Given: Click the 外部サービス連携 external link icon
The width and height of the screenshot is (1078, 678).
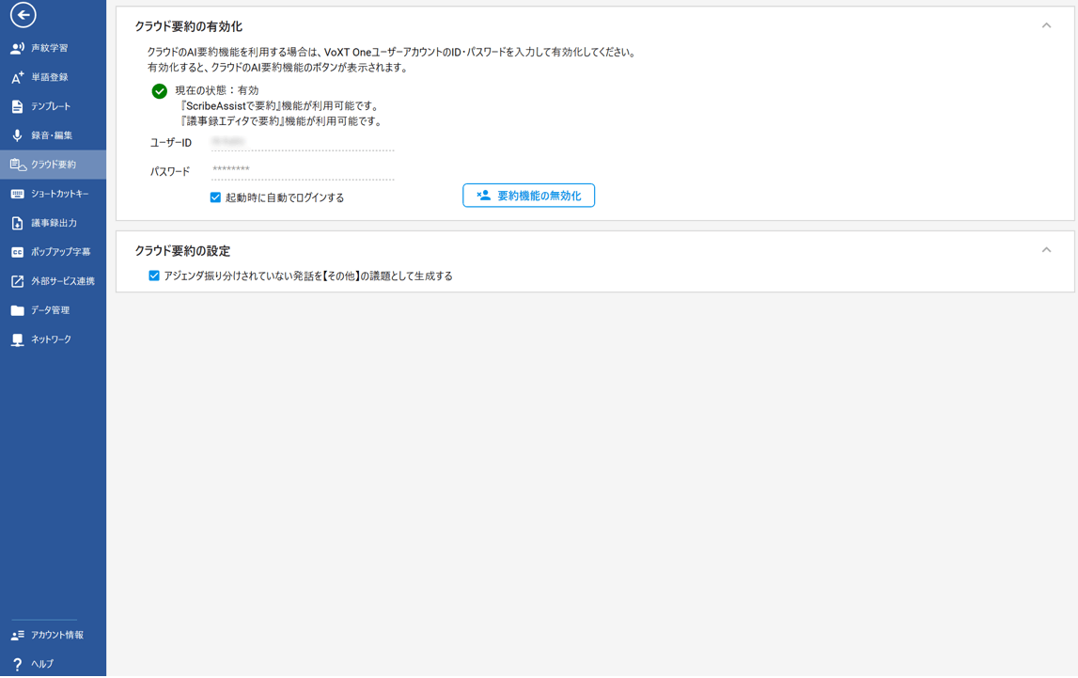Looking at the screenshot, I should coord(17,281).
